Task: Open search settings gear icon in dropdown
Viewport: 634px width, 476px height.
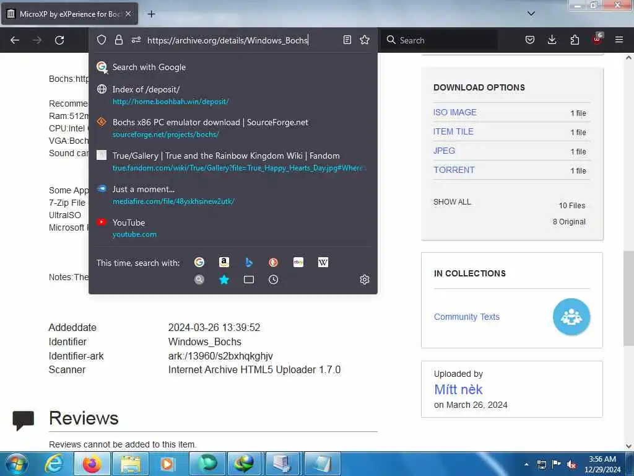Action: pos(365,280)
